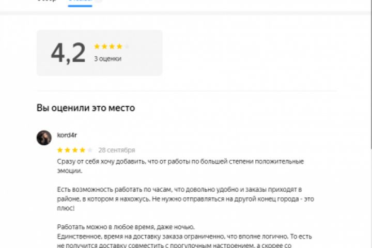Screen dimensions: 372x248
Task: Select the third star of kord4r's review
Action: (x=74, y=150)
